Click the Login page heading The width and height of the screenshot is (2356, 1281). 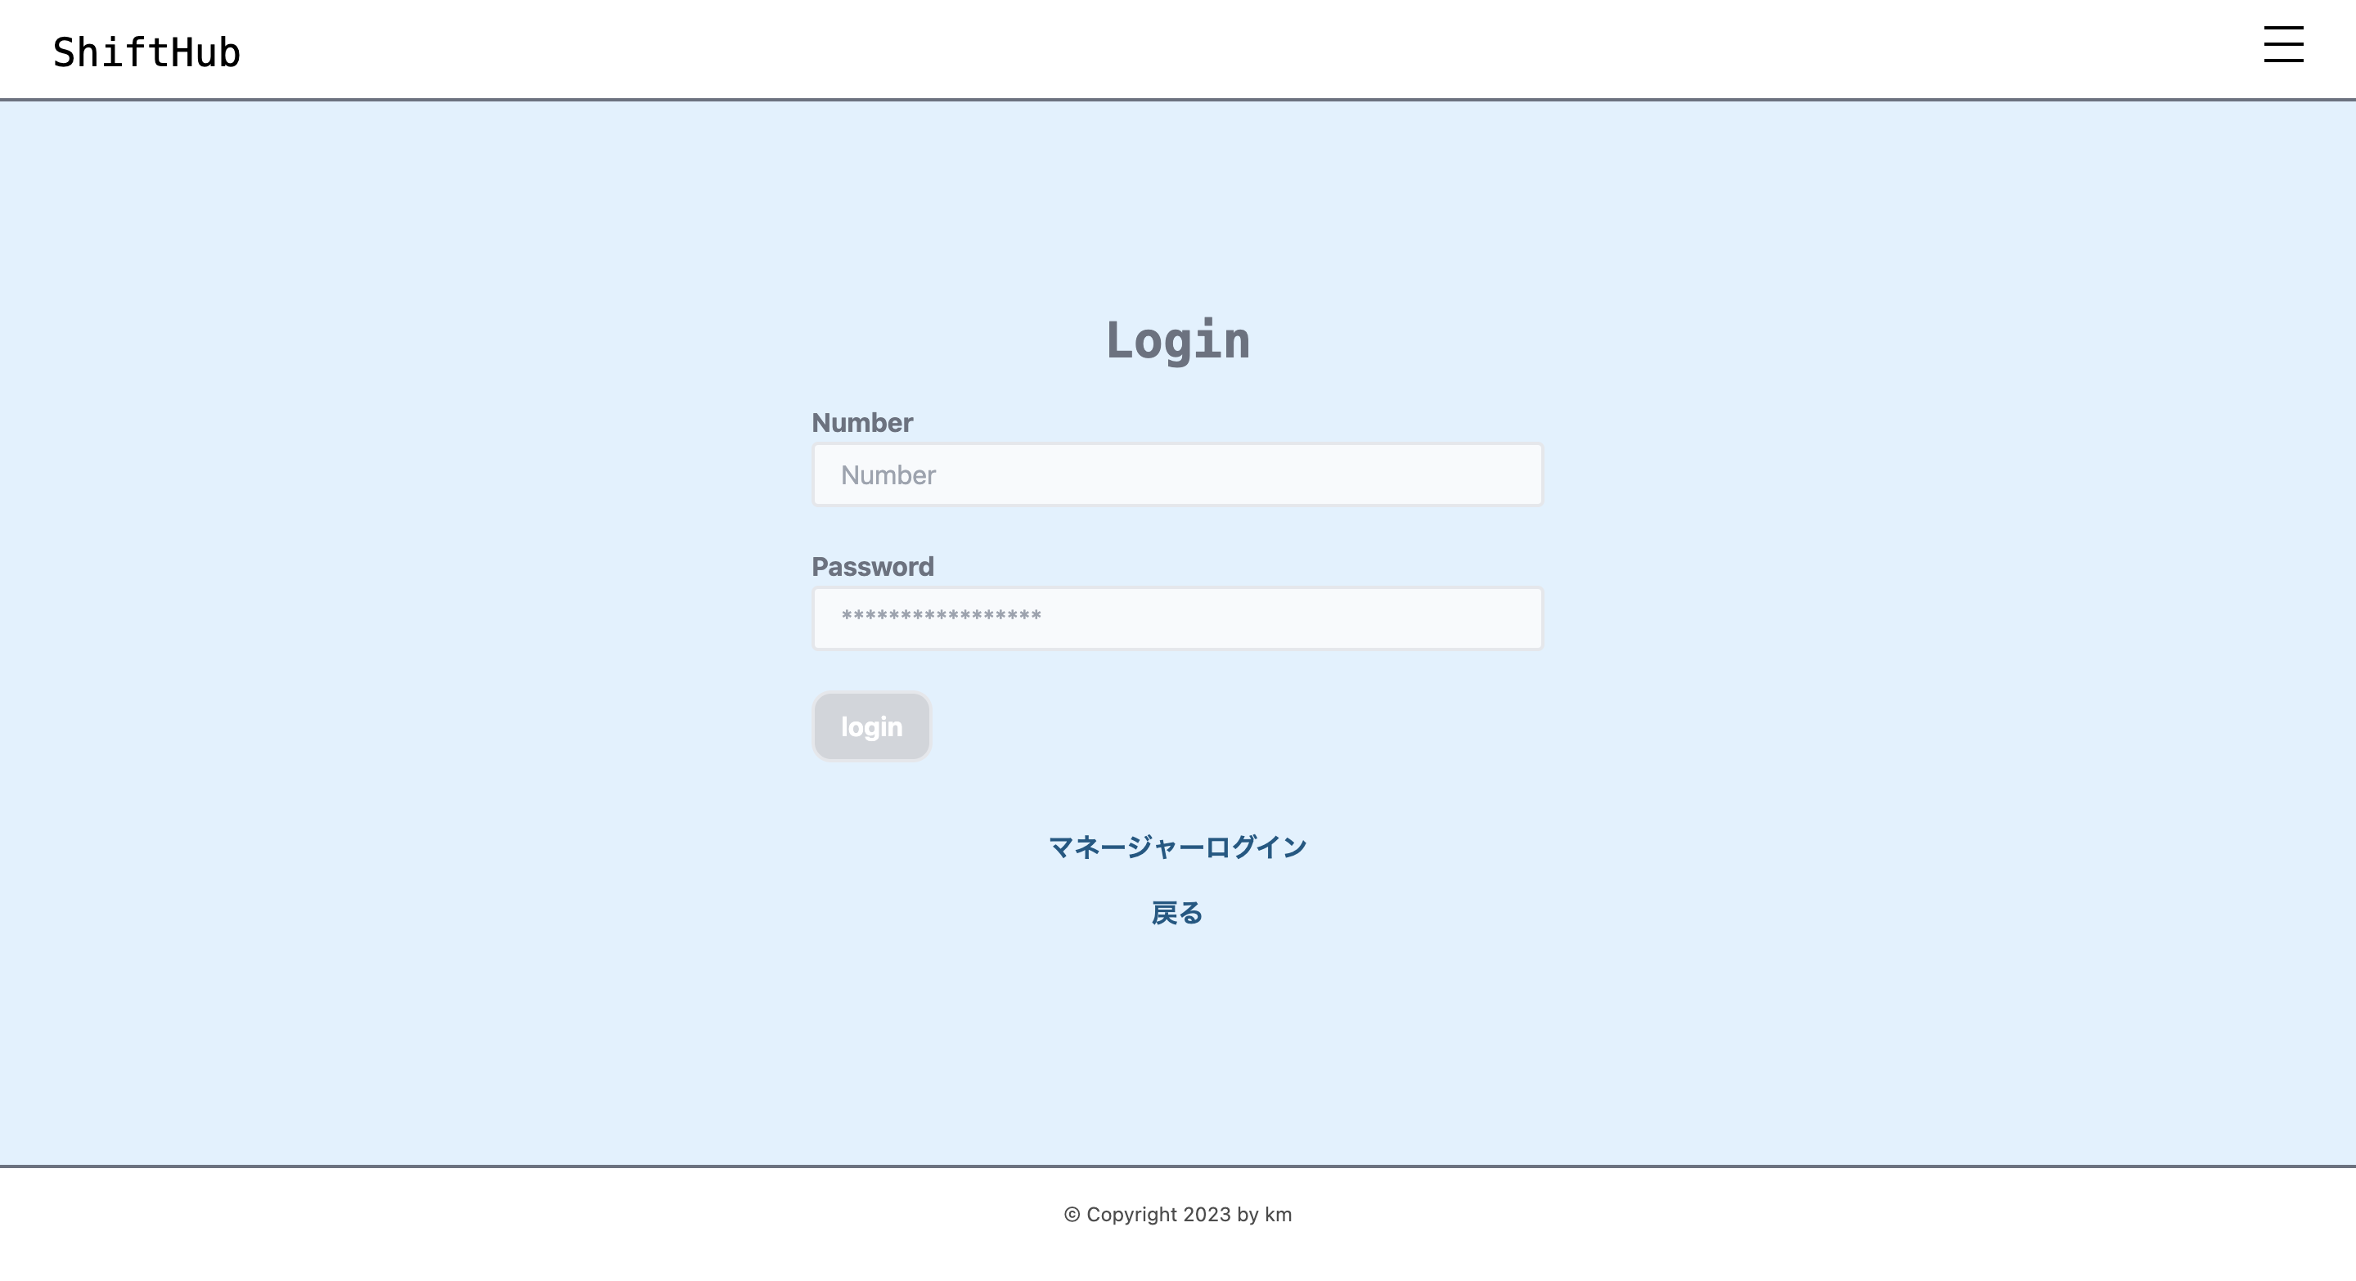click(1178, 342)
